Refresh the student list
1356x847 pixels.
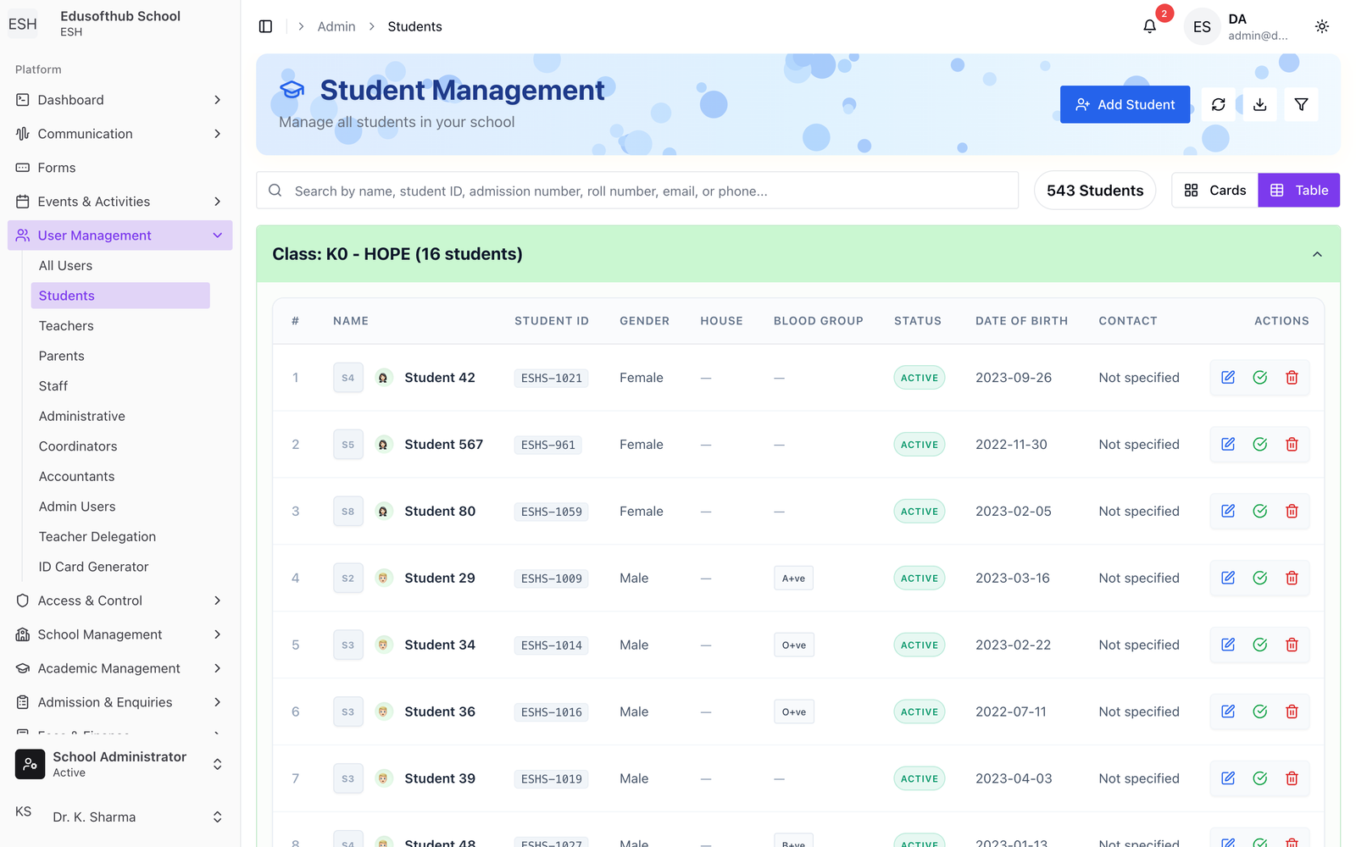pos(1218,104)
